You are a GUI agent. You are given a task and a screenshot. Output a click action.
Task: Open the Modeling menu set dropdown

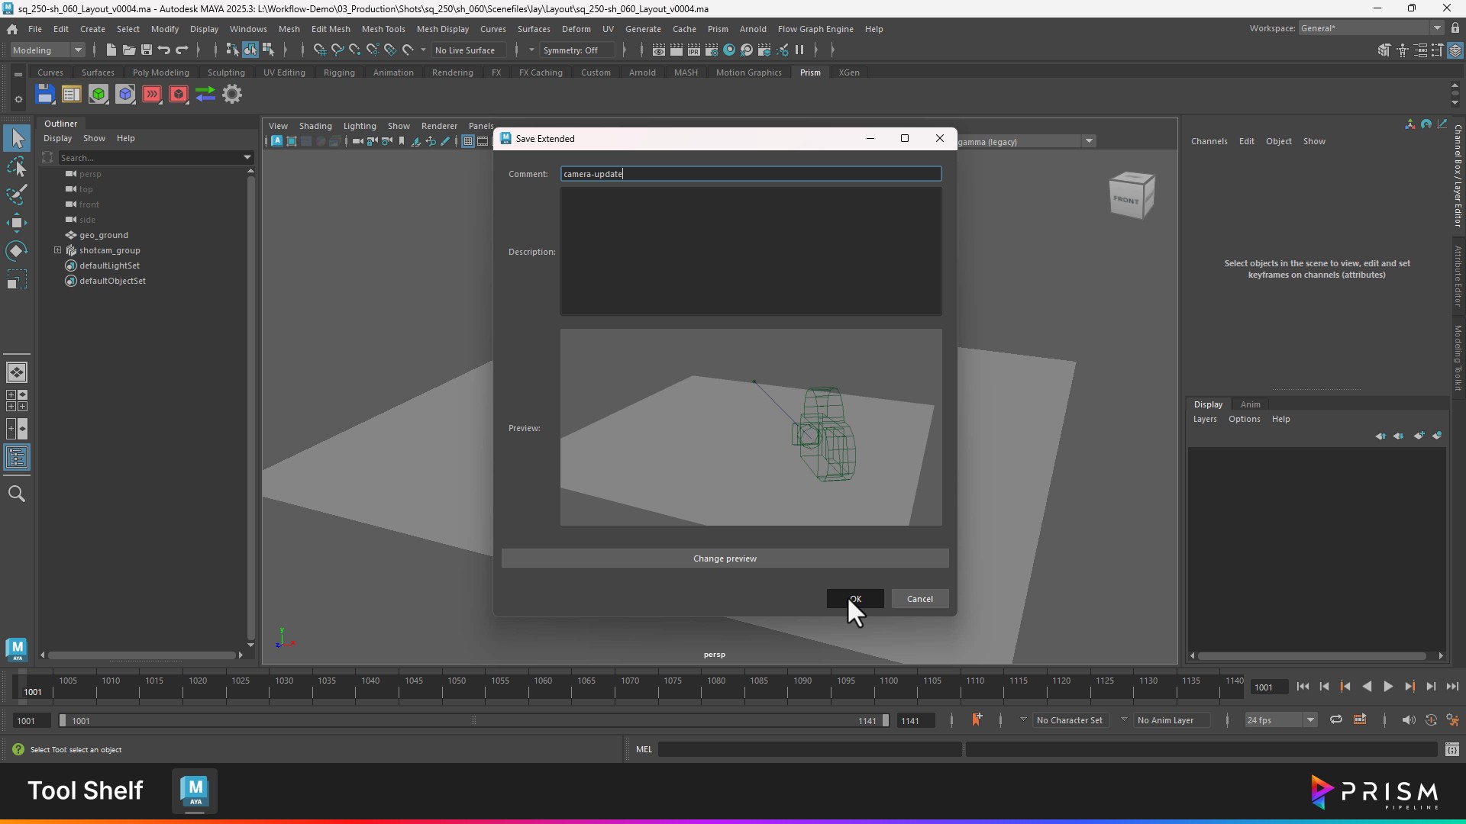47,50
